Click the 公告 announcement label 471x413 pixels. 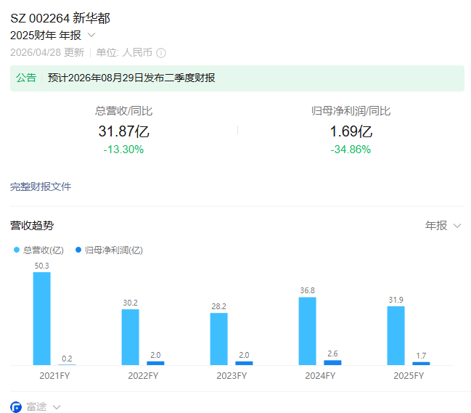tap(26, 78)
